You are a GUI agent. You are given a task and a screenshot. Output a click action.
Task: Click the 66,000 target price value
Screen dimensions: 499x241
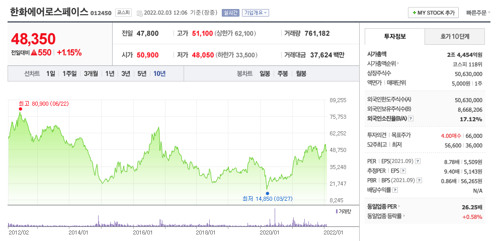pyautogui.click(x=474, y=136)
